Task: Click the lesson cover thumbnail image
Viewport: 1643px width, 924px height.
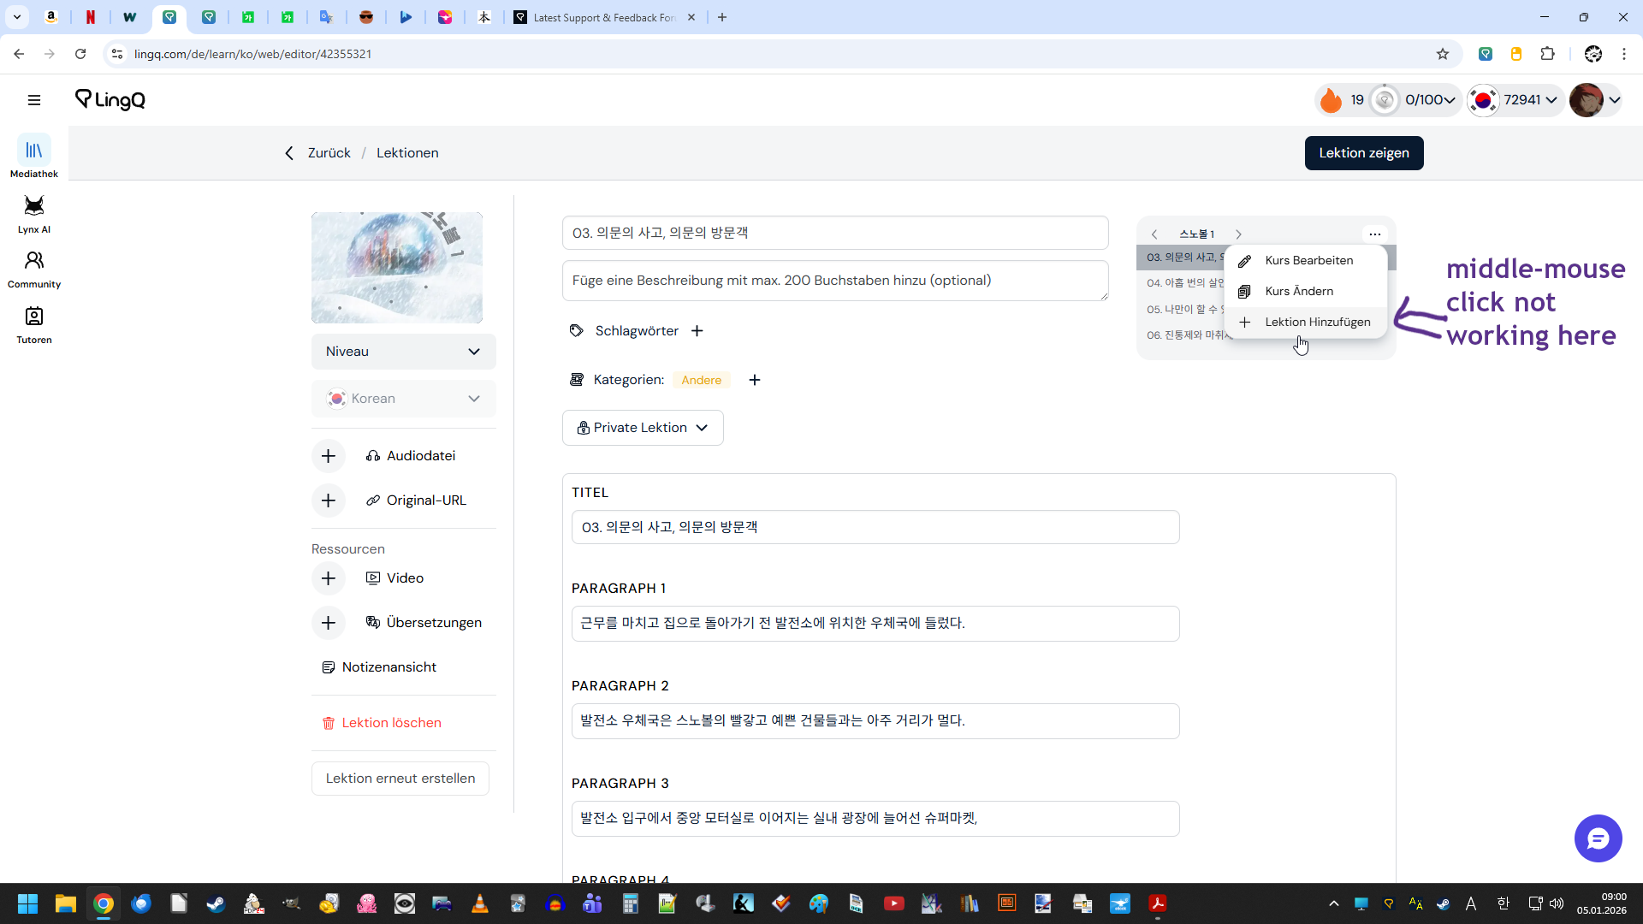Action: pos(397,268)
